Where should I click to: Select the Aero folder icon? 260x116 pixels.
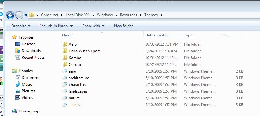point(65,44)
